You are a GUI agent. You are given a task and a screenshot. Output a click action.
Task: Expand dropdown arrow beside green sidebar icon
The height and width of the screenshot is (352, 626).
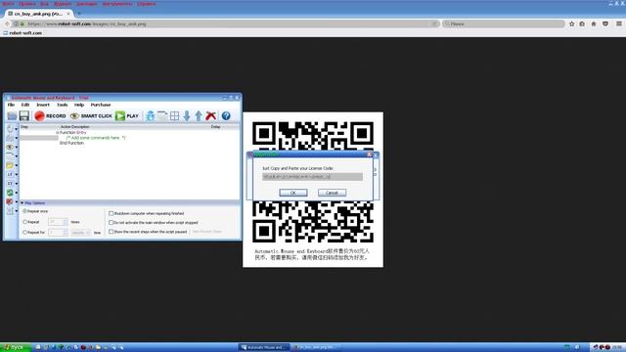click(x=17, y=194)
